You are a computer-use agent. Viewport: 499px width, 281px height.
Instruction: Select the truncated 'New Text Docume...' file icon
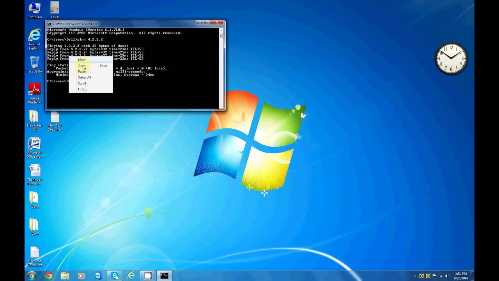(55, 121)
